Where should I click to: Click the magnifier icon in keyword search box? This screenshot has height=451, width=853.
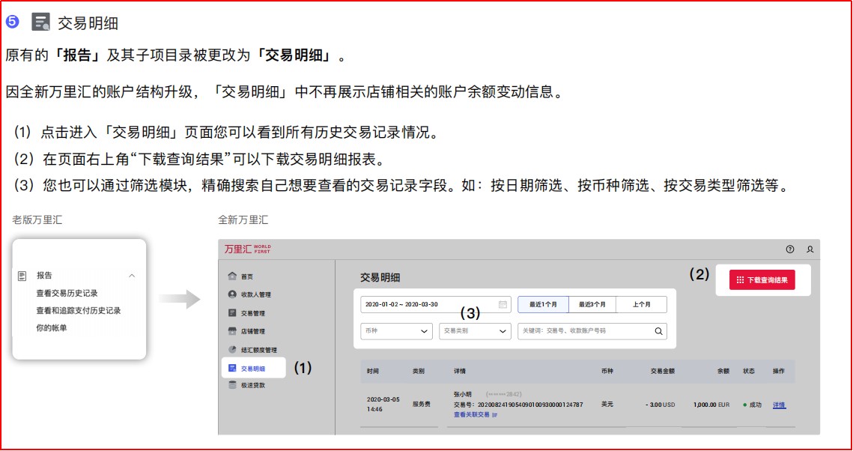pos(658,331)
